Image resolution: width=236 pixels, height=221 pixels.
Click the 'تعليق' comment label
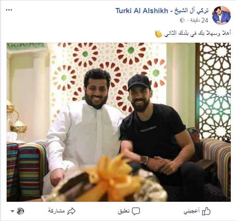coord(124,211)
